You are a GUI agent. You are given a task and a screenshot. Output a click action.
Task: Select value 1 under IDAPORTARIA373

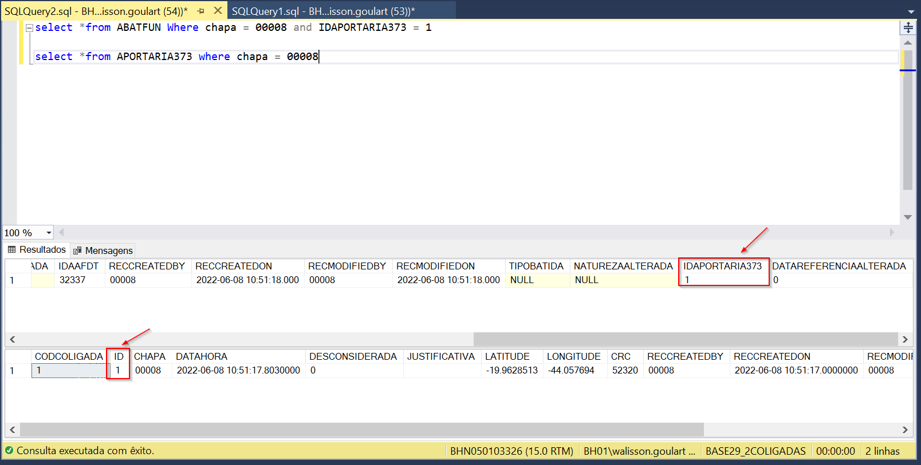724,280
